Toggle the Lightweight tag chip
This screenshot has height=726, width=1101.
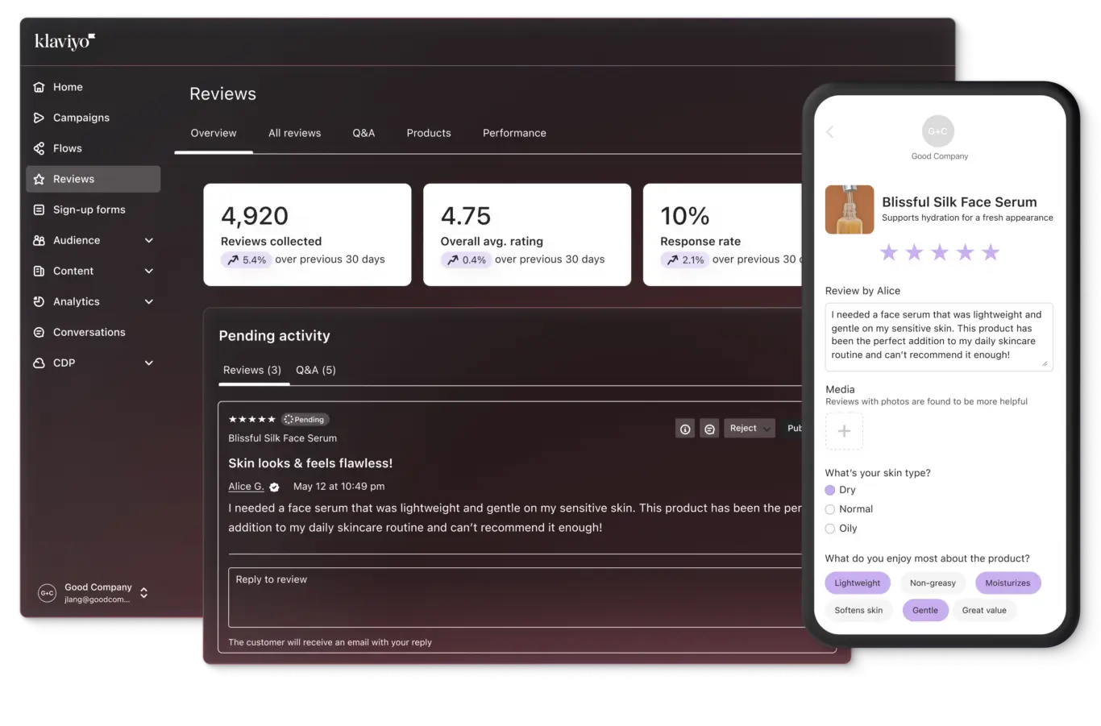coord(858,583)
